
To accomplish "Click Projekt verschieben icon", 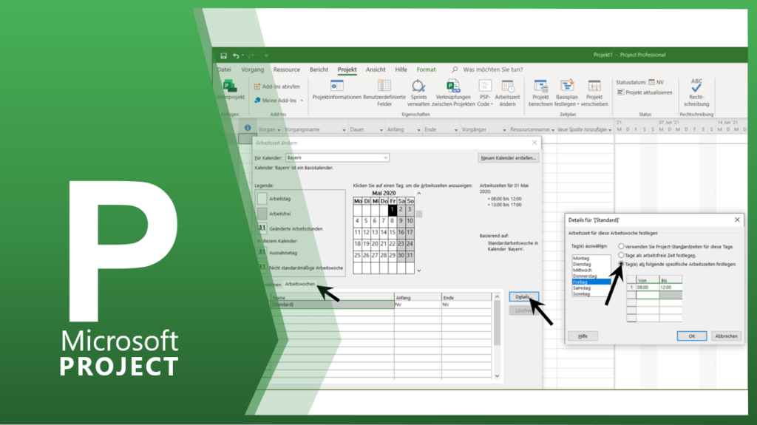I will pos(594,86).
